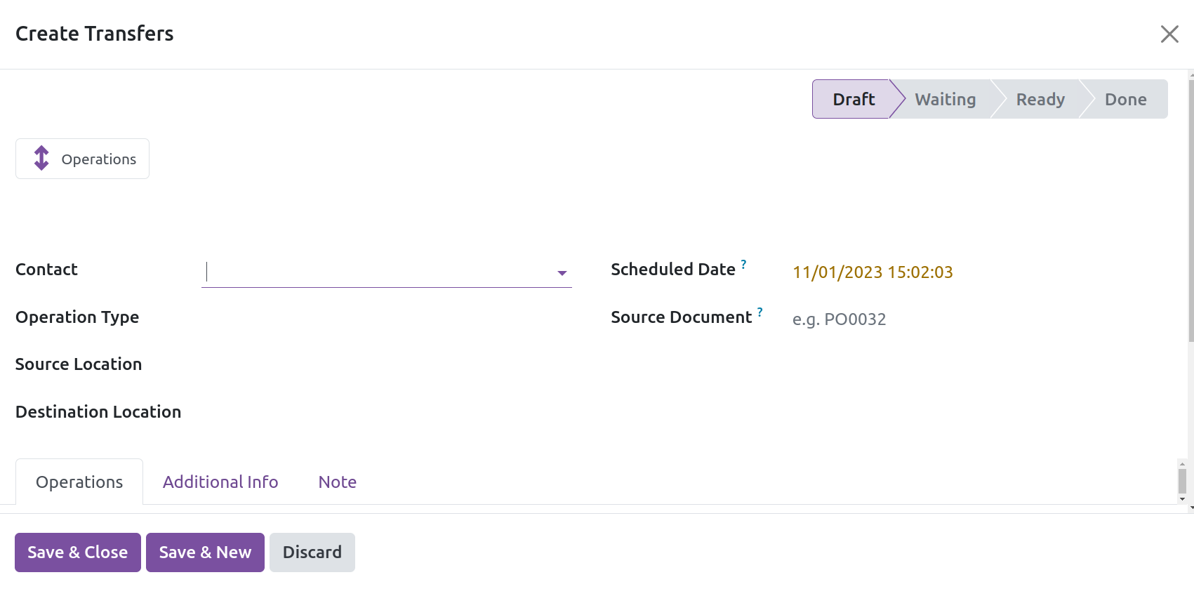The image size is (1194, 589).
Task: Close the Create Transfers dialog
Action: click(1169, 34)
